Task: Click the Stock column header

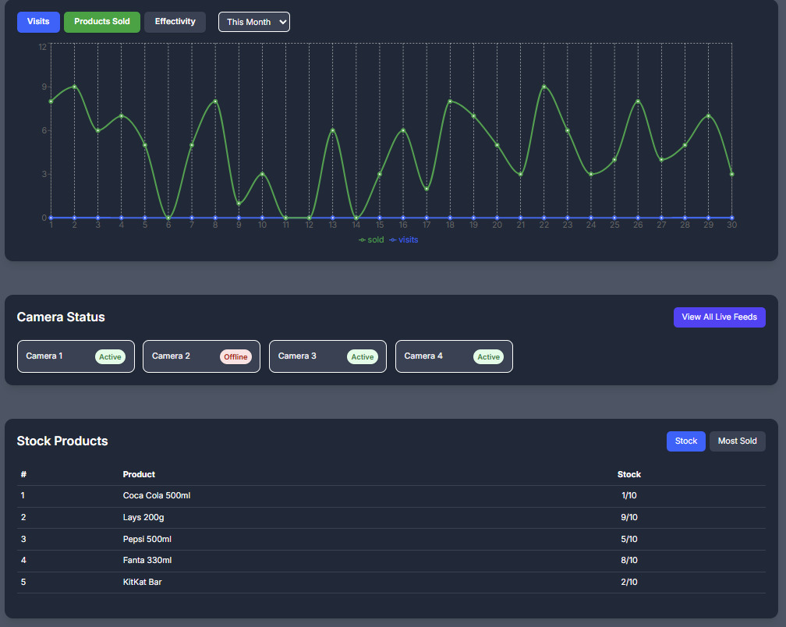Action: (628, 474)
